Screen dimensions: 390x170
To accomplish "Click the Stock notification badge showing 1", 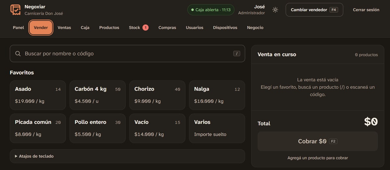I will pyautogui.click(x=145, y=28).
